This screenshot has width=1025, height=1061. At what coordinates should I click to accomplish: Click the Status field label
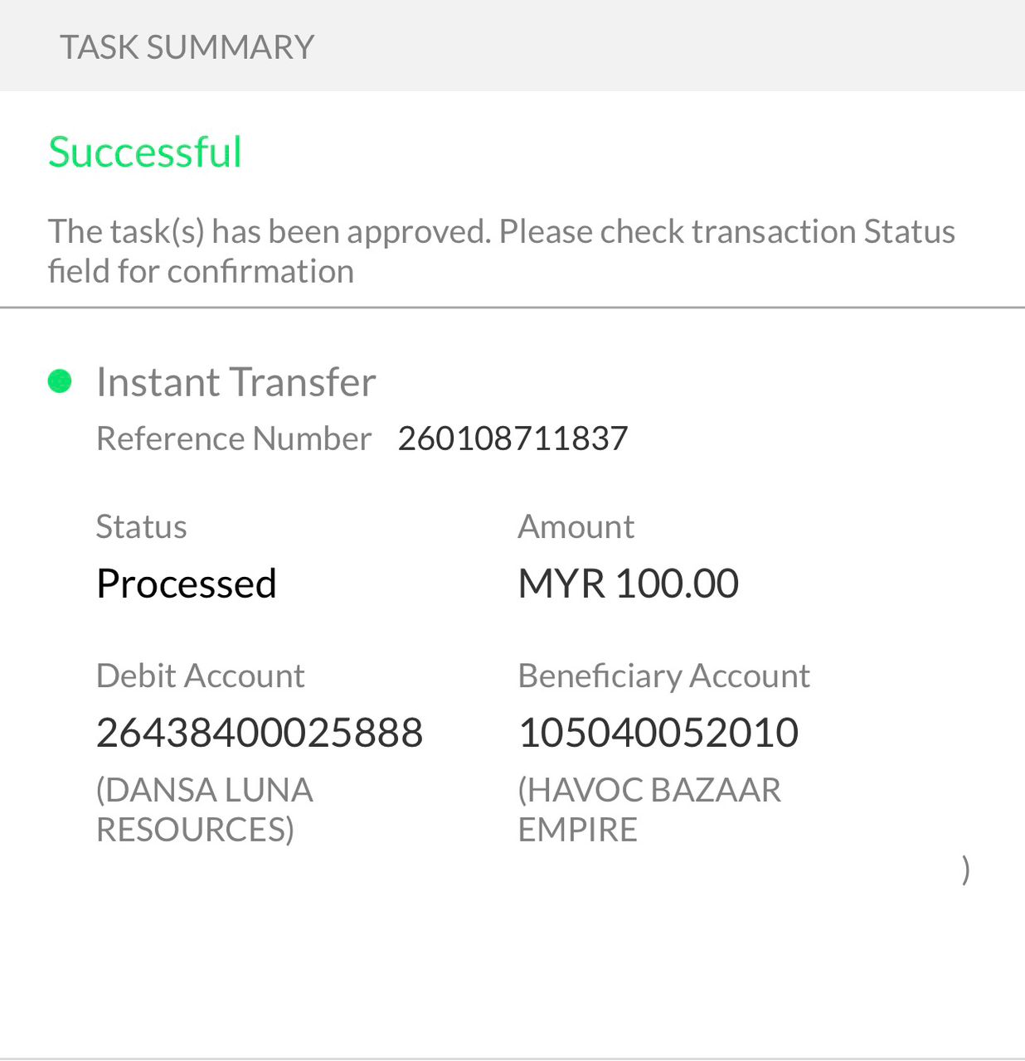click(141, 527)
